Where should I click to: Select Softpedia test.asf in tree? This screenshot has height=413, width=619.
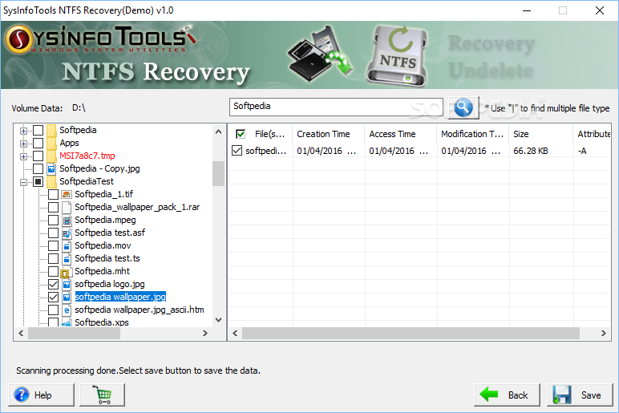point(110,233)
